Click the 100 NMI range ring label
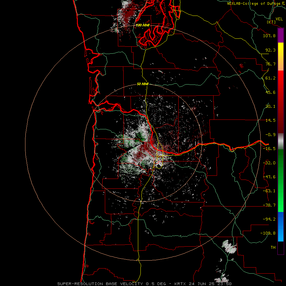This screenshot has width=286, height=286. (143, 25)
